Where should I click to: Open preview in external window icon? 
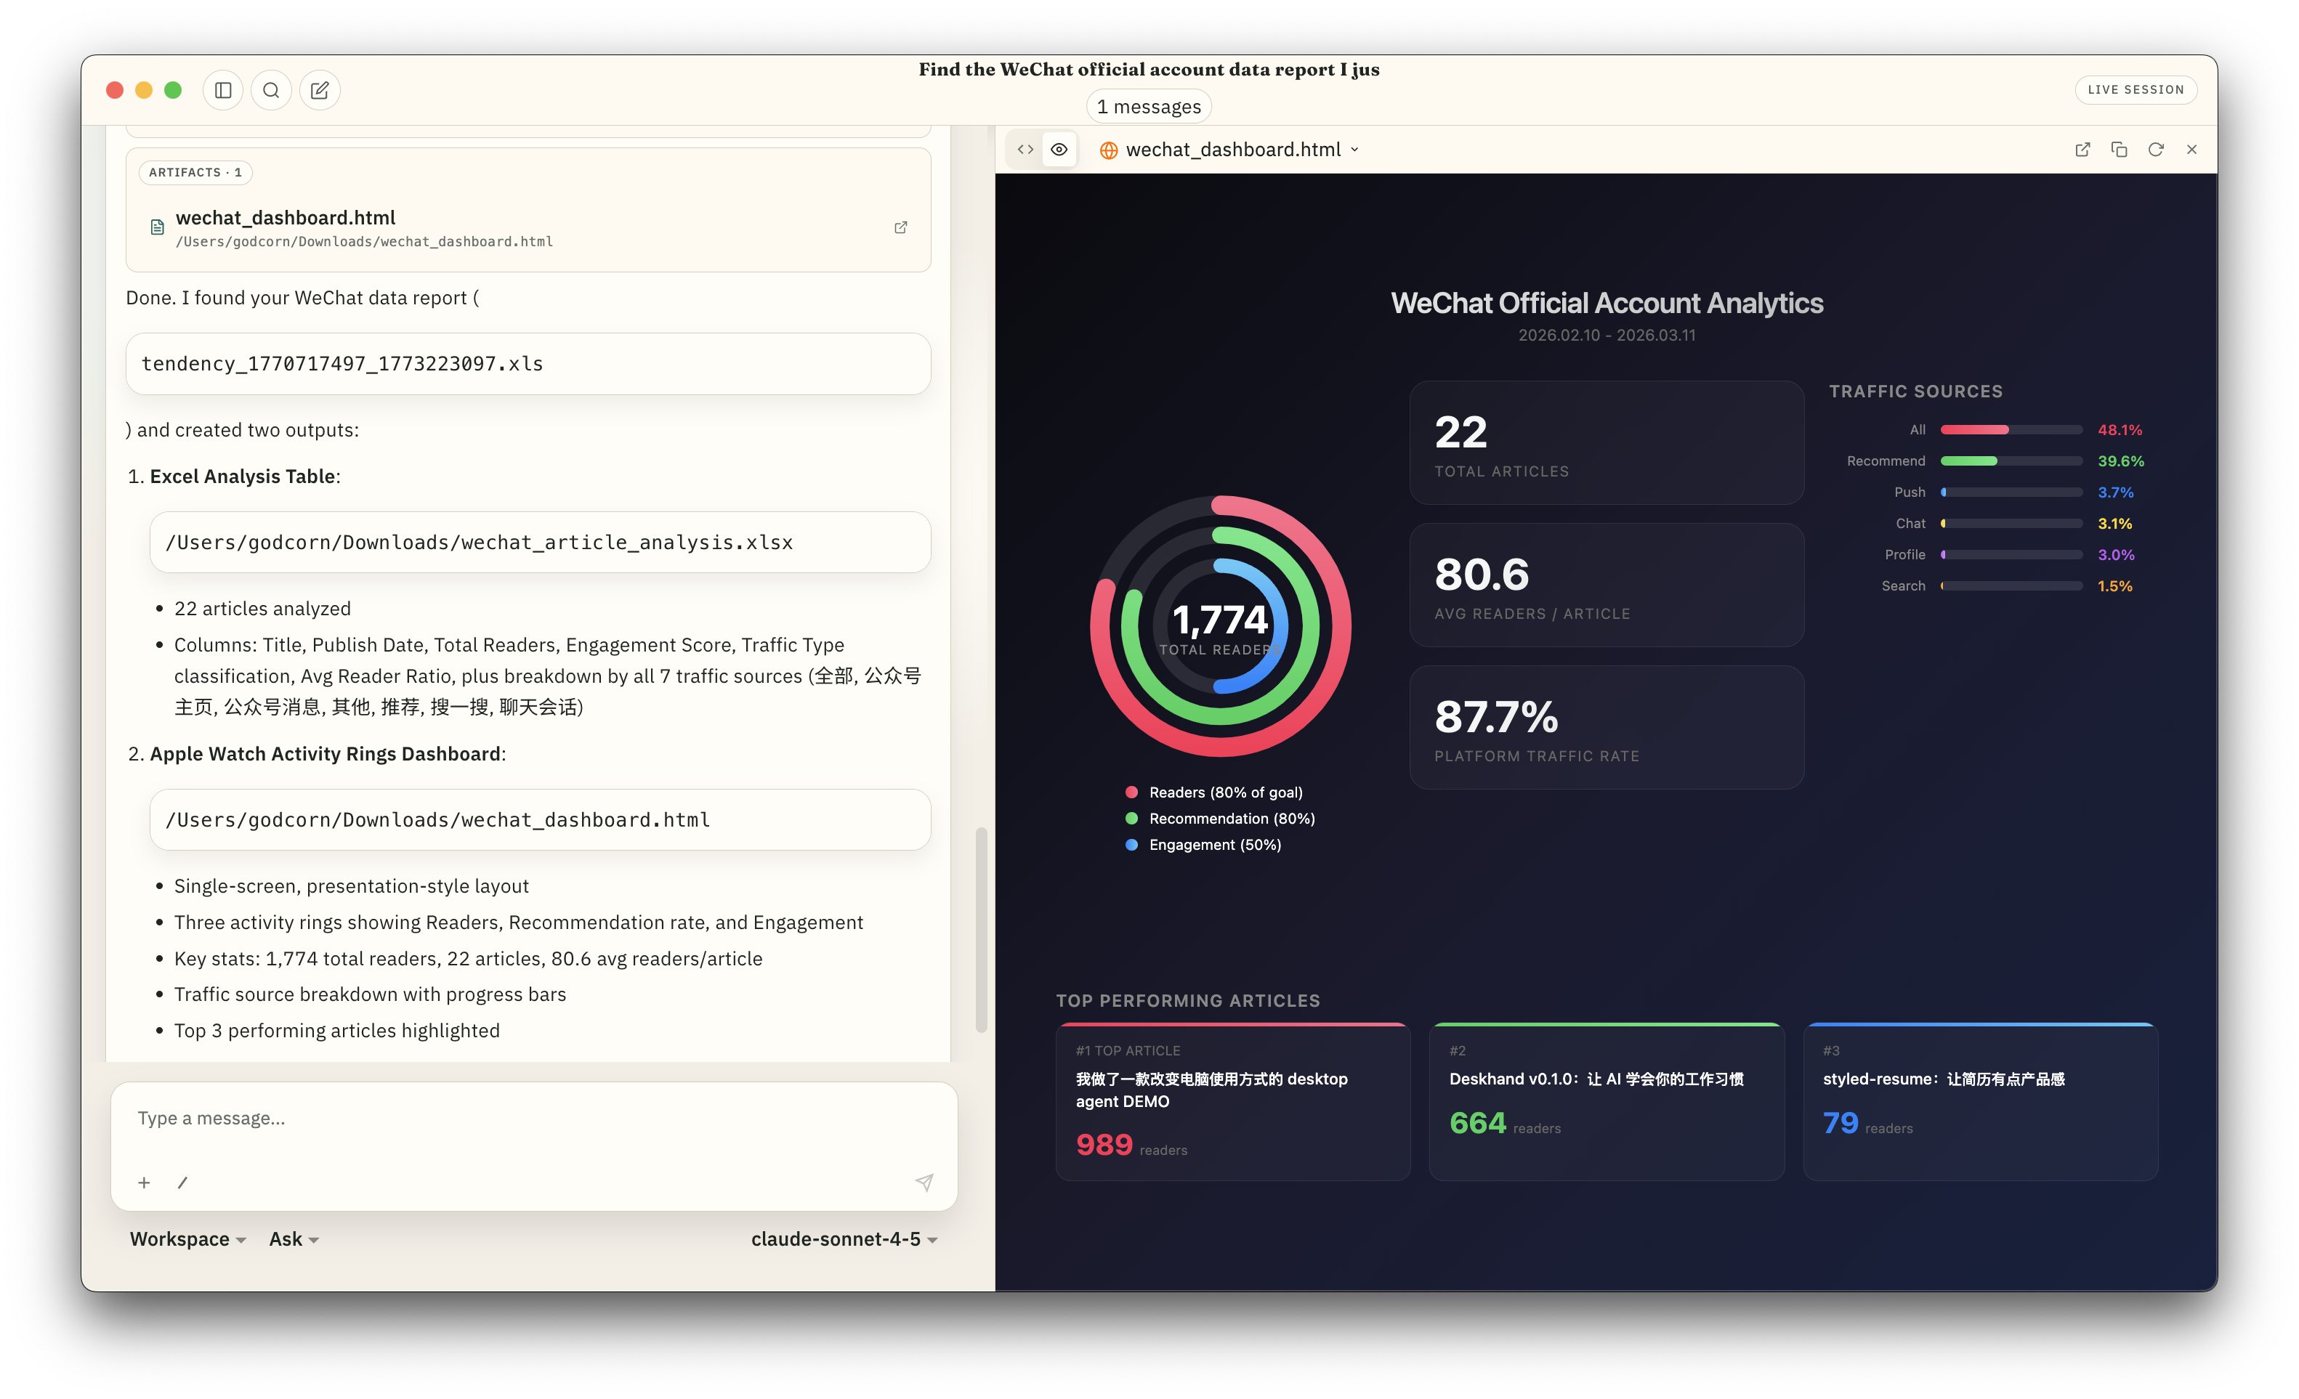pyautogui.click(x=2082, y=149)
